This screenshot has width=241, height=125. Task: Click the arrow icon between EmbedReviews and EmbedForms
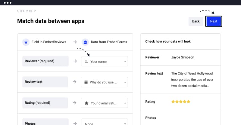(x=75, y=42)
